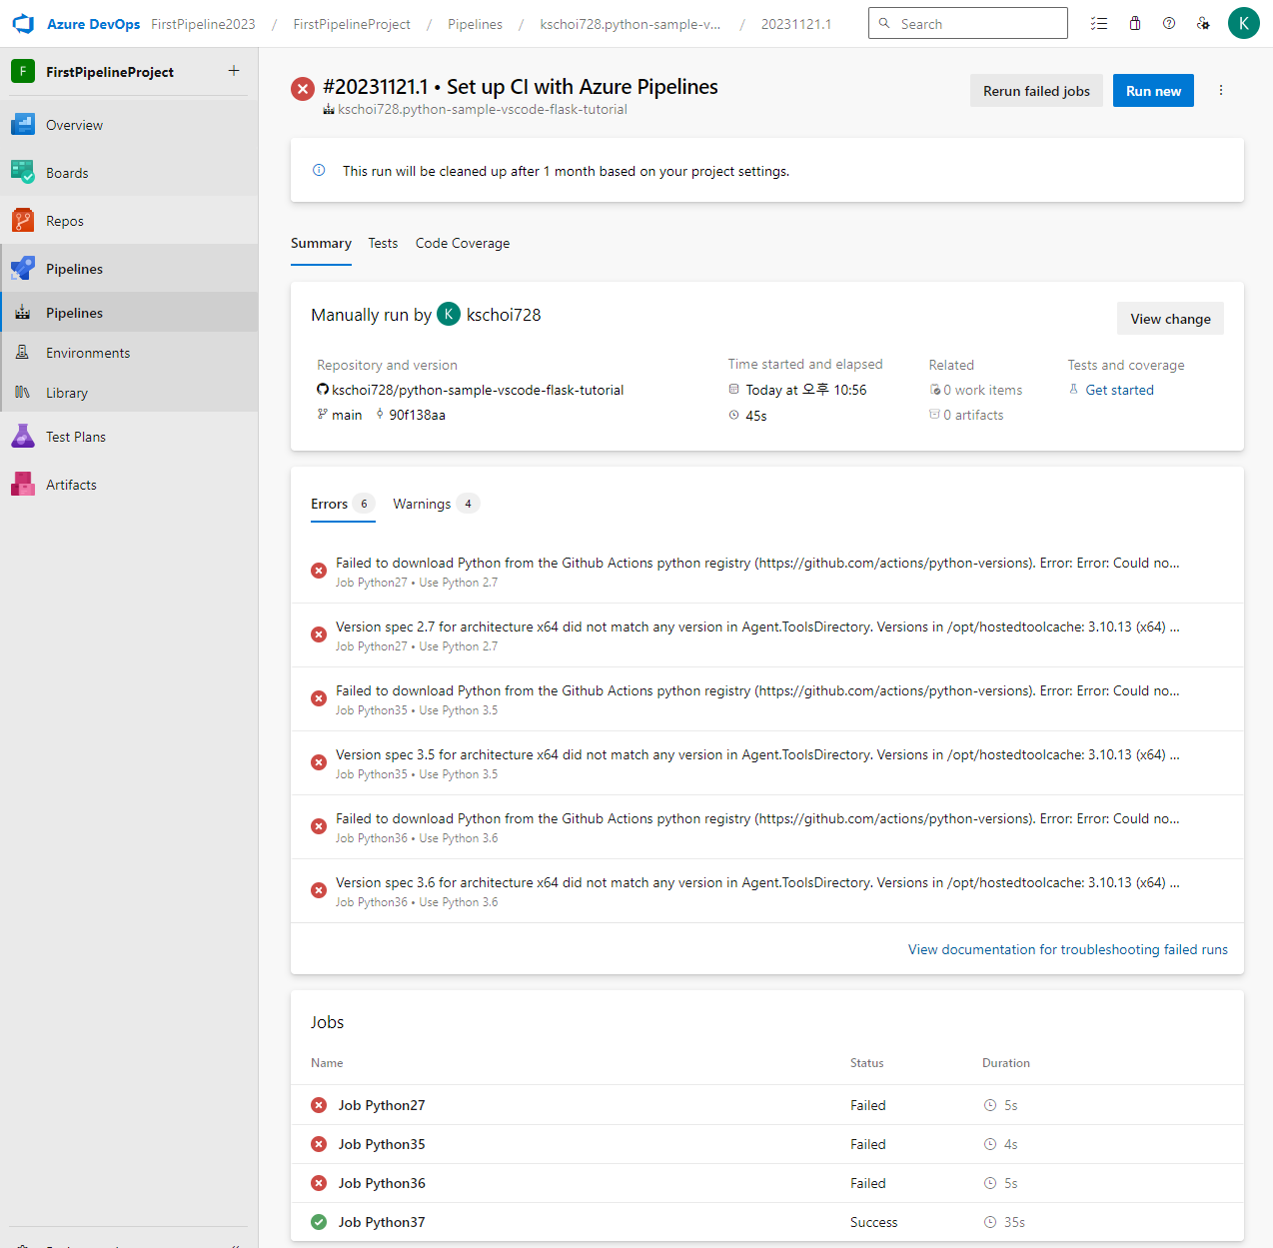Open FirstPipeline2023 breadcrumb
The height and width of the screenshot is (1248, 1273).
tap(203, 24)
